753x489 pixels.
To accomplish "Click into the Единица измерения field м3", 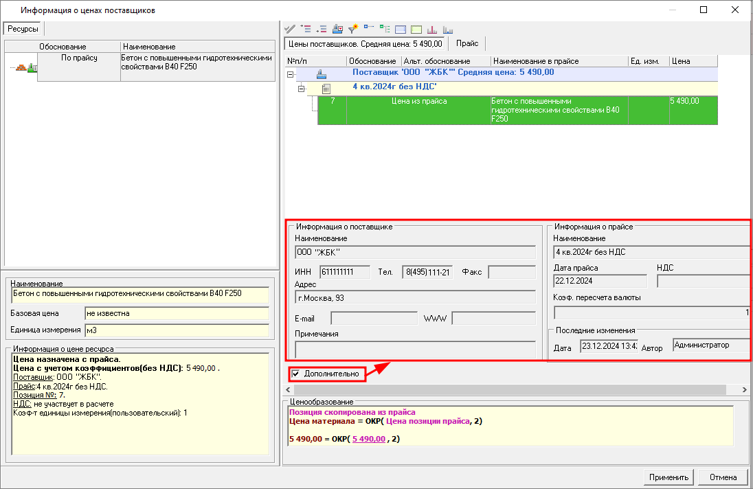I will (177, 330).
